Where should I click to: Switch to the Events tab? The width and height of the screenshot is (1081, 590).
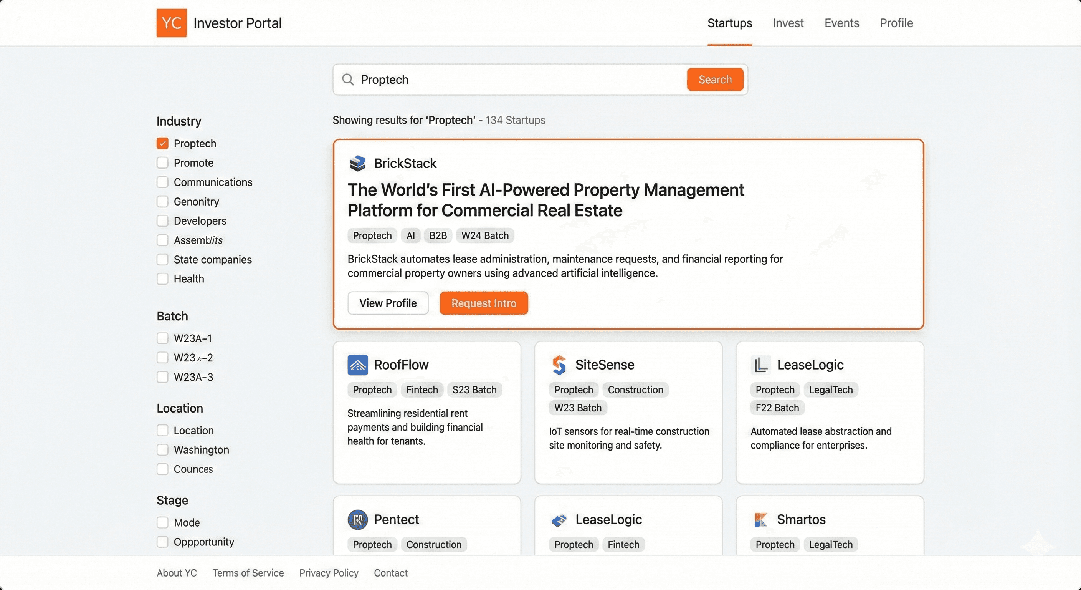[x=841, y=23]
